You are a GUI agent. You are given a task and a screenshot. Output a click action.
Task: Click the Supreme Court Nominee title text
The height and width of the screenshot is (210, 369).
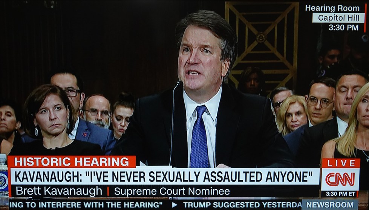(x=172, y=192)
